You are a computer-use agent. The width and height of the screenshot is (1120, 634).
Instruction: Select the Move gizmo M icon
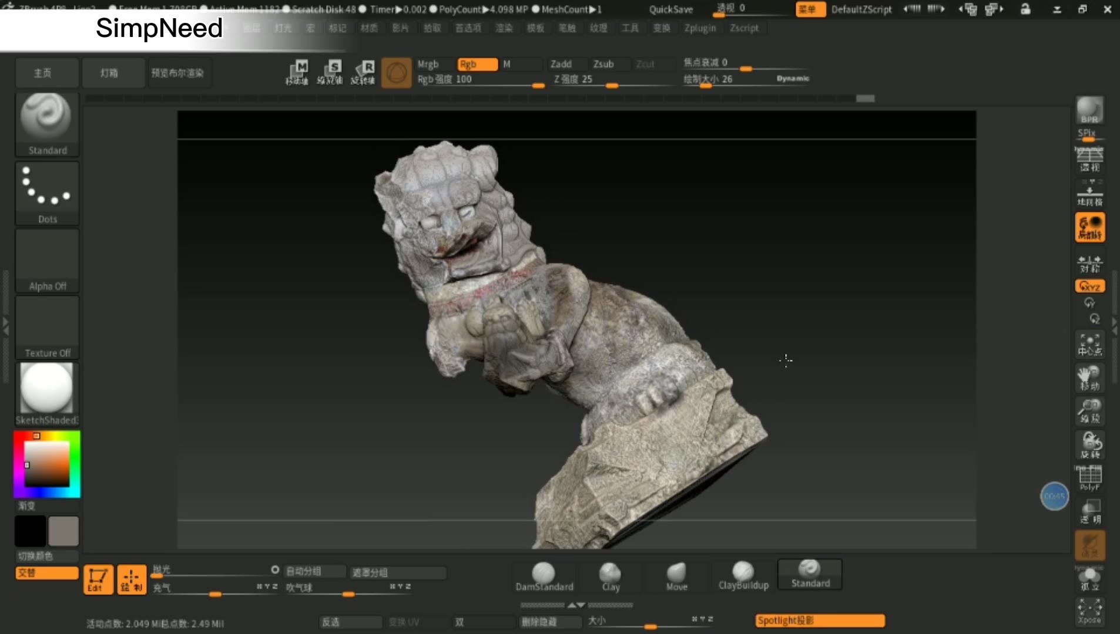[x=297, y=73]
